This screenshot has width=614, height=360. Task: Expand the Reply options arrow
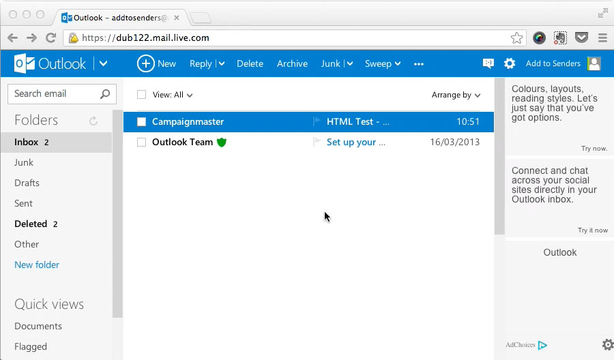point(222,63)
